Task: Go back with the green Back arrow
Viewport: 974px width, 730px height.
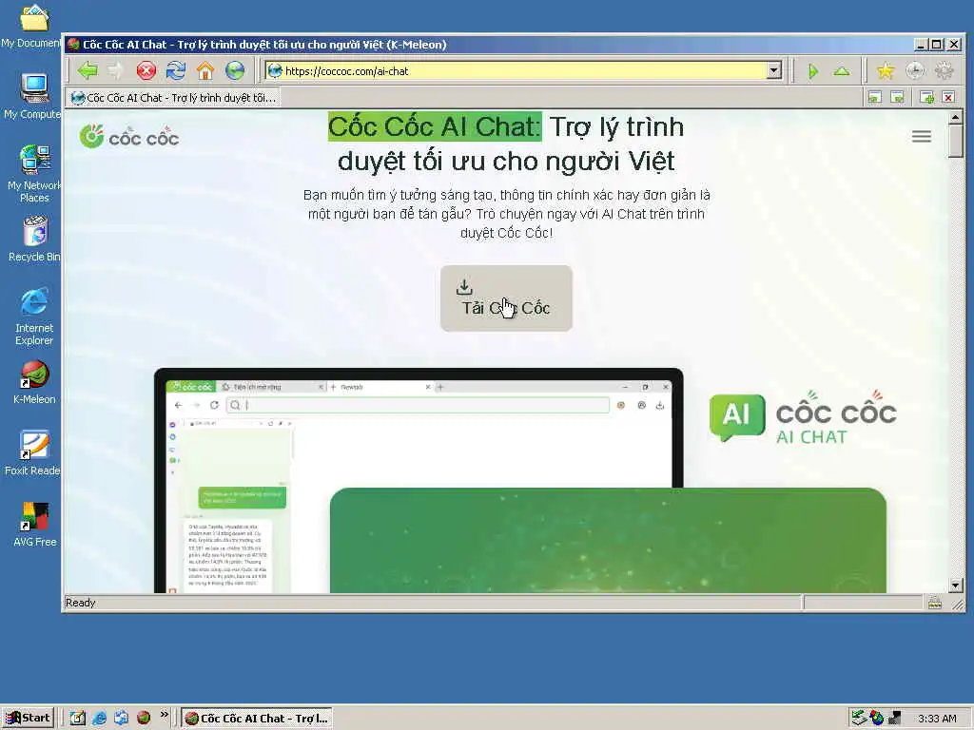Action: pos(88,70)
